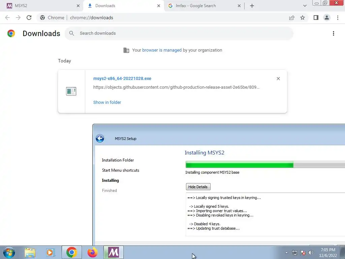Click the volume speaker tray icon
Viewport: 345px width, 259px height.
coord(311,253)
